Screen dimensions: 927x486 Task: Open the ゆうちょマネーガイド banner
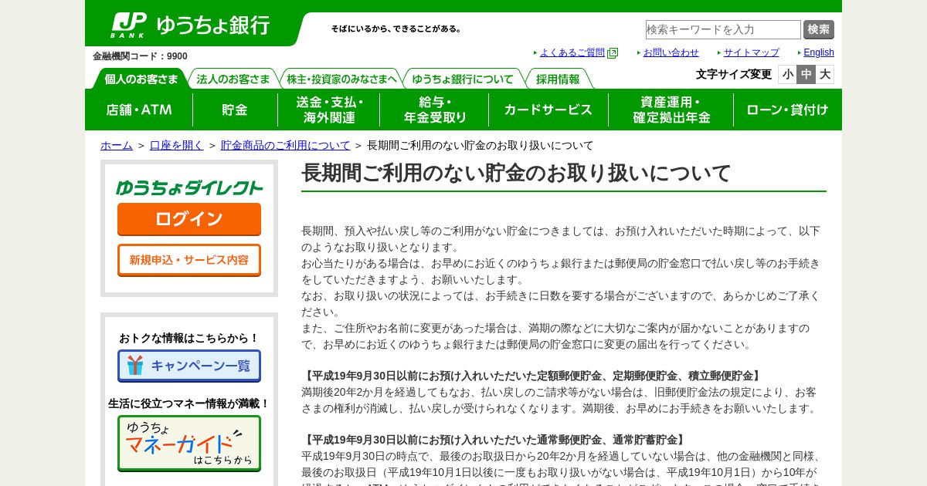click(x=189, y=444)
